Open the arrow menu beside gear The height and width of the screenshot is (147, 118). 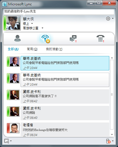coord(113,19)
